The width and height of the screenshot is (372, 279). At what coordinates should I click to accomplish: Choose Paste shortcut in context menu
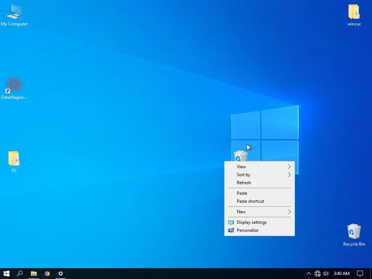(x=259, y=201)
